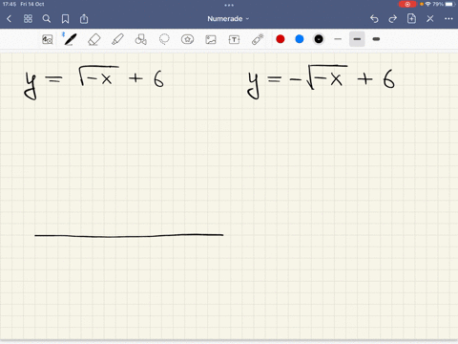Select the Pen tool
Screen dimensions: 458x344
click(x=71, y=39)
